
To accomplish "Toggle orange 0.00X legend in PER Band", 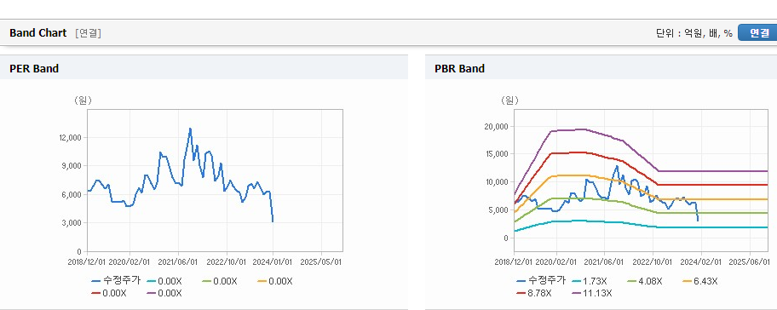I will (x=275, y=281).
